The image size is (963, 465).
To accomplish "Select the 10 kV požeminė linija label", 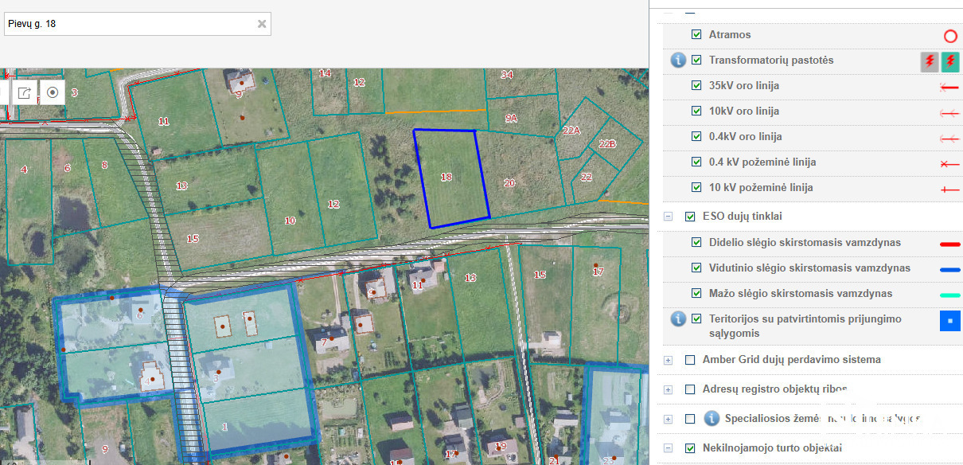I will point(761,188).
